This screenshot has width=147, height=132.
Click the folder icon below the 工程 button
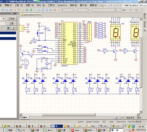[13, 28]
